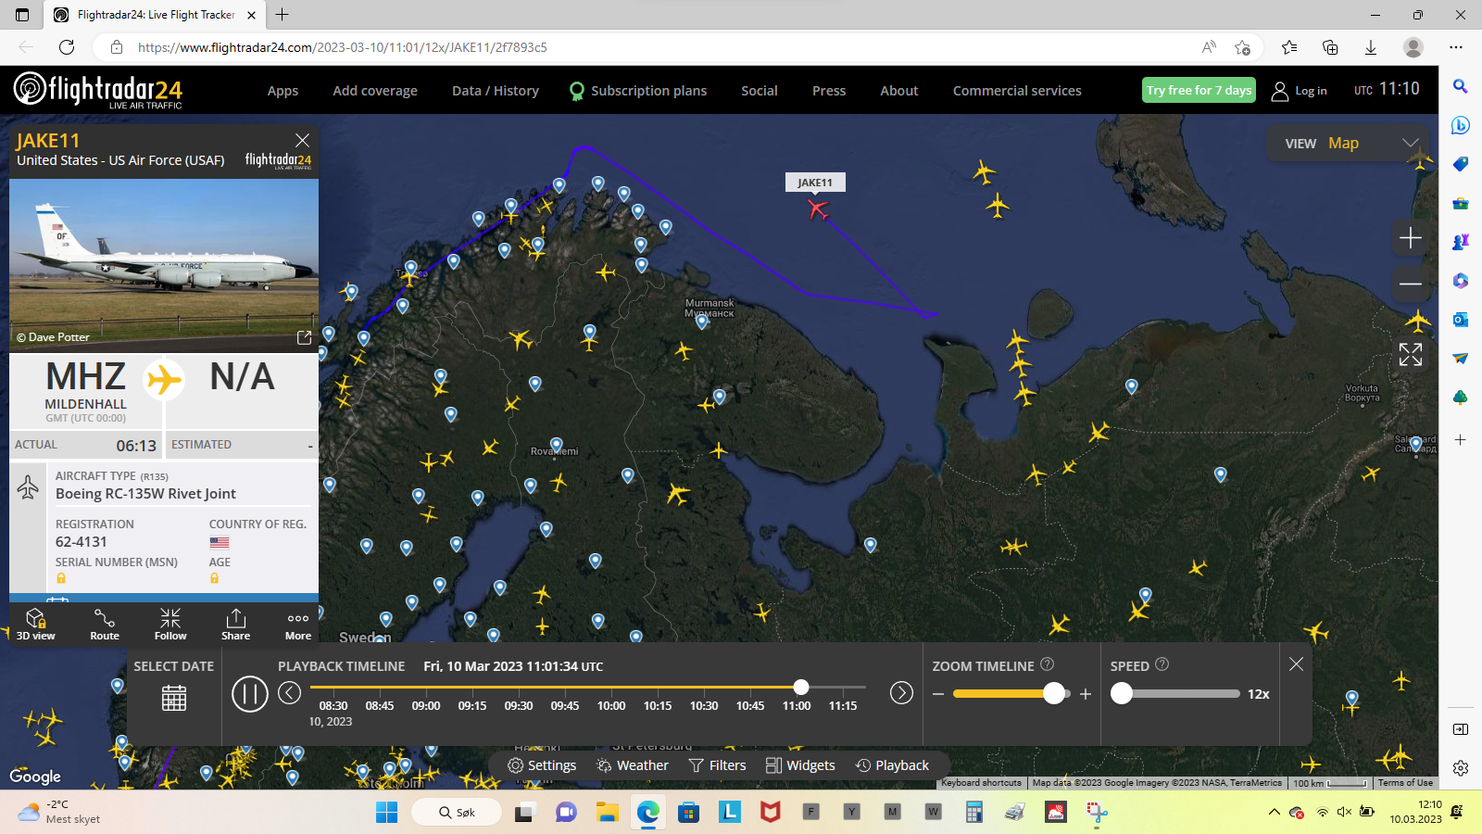1482x834 pixels.
Task: Open Playback mode
Action: (892, 765)
